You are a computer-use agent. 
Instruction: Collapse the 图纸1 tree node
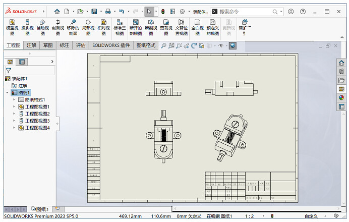tap(7, 93)
